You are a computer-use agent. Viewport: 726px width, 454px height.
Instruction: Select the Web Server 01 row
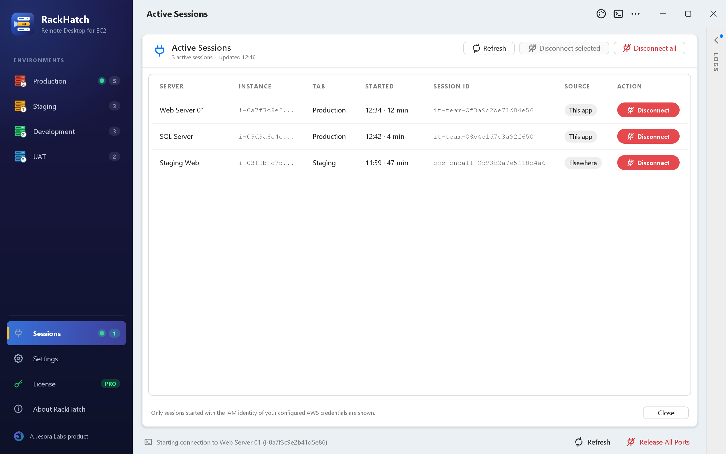click(419, 110)
